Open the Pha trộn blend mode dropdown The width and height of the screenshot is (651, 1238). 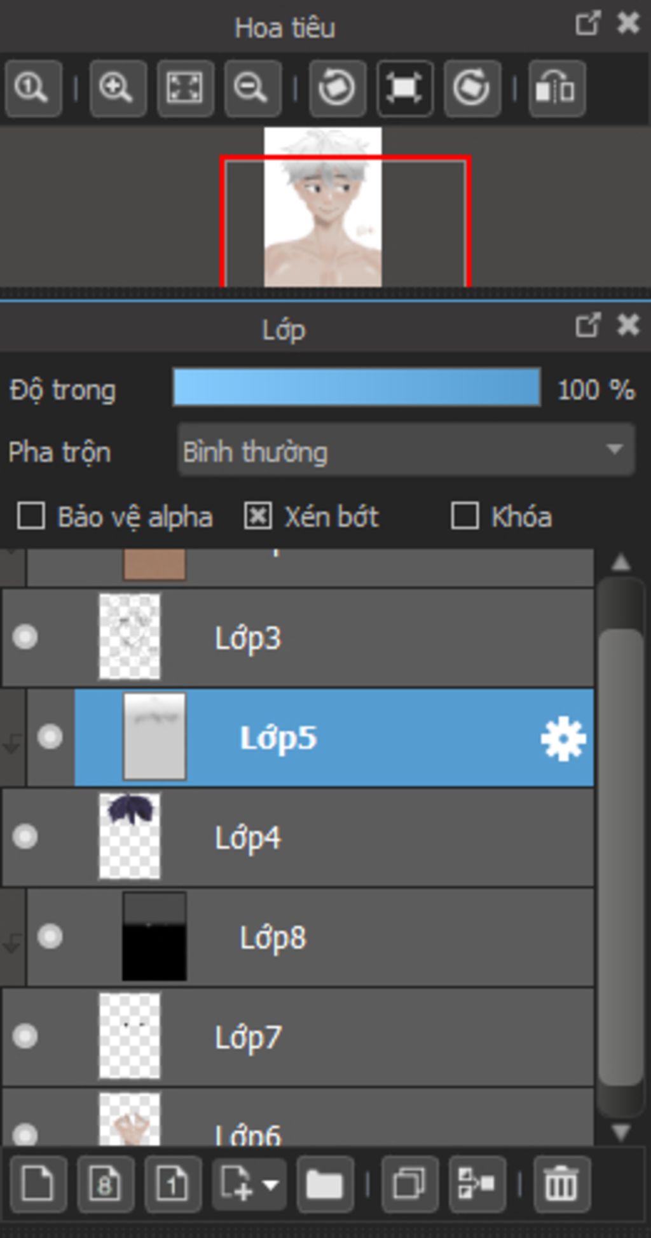[x=406, y=451]
